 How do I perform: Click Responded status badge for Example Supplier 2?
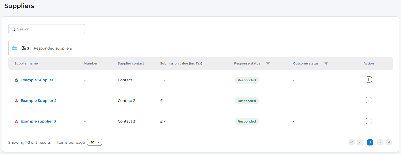[246, 101]
